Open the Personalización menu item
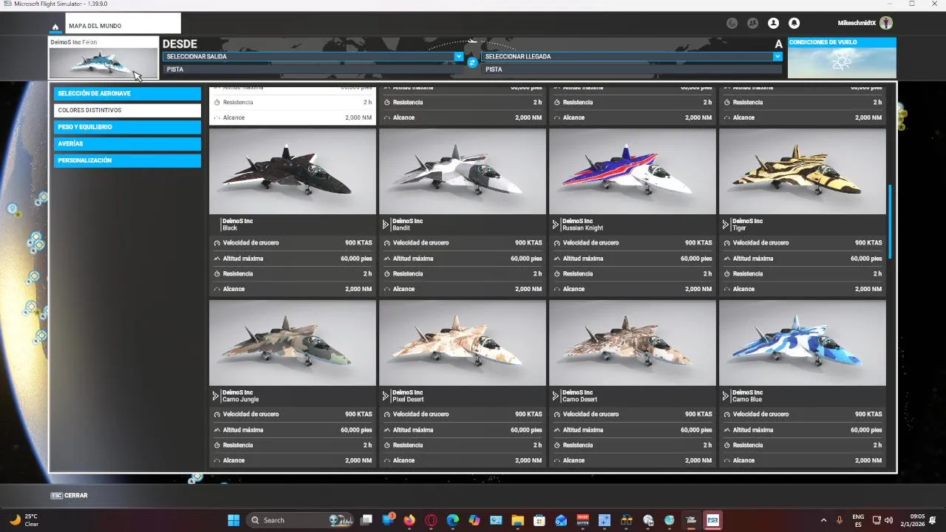Image resolution: width=946 pixels, height=532 pixels. (127, 160)
